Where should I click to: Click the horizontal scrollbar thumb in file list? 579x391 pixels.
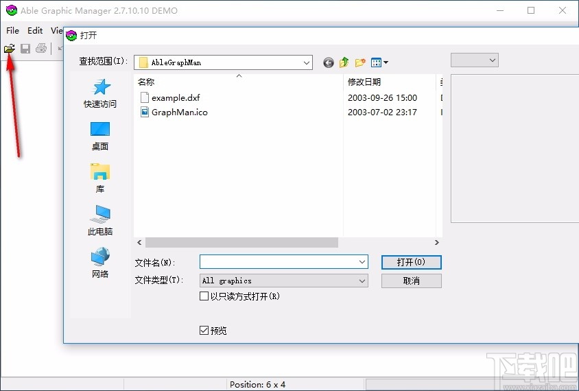[241, 243]
